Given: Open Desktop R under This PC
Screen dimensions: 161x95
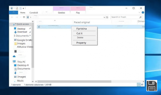Looking at the screenshot, I should pos(23,65).
